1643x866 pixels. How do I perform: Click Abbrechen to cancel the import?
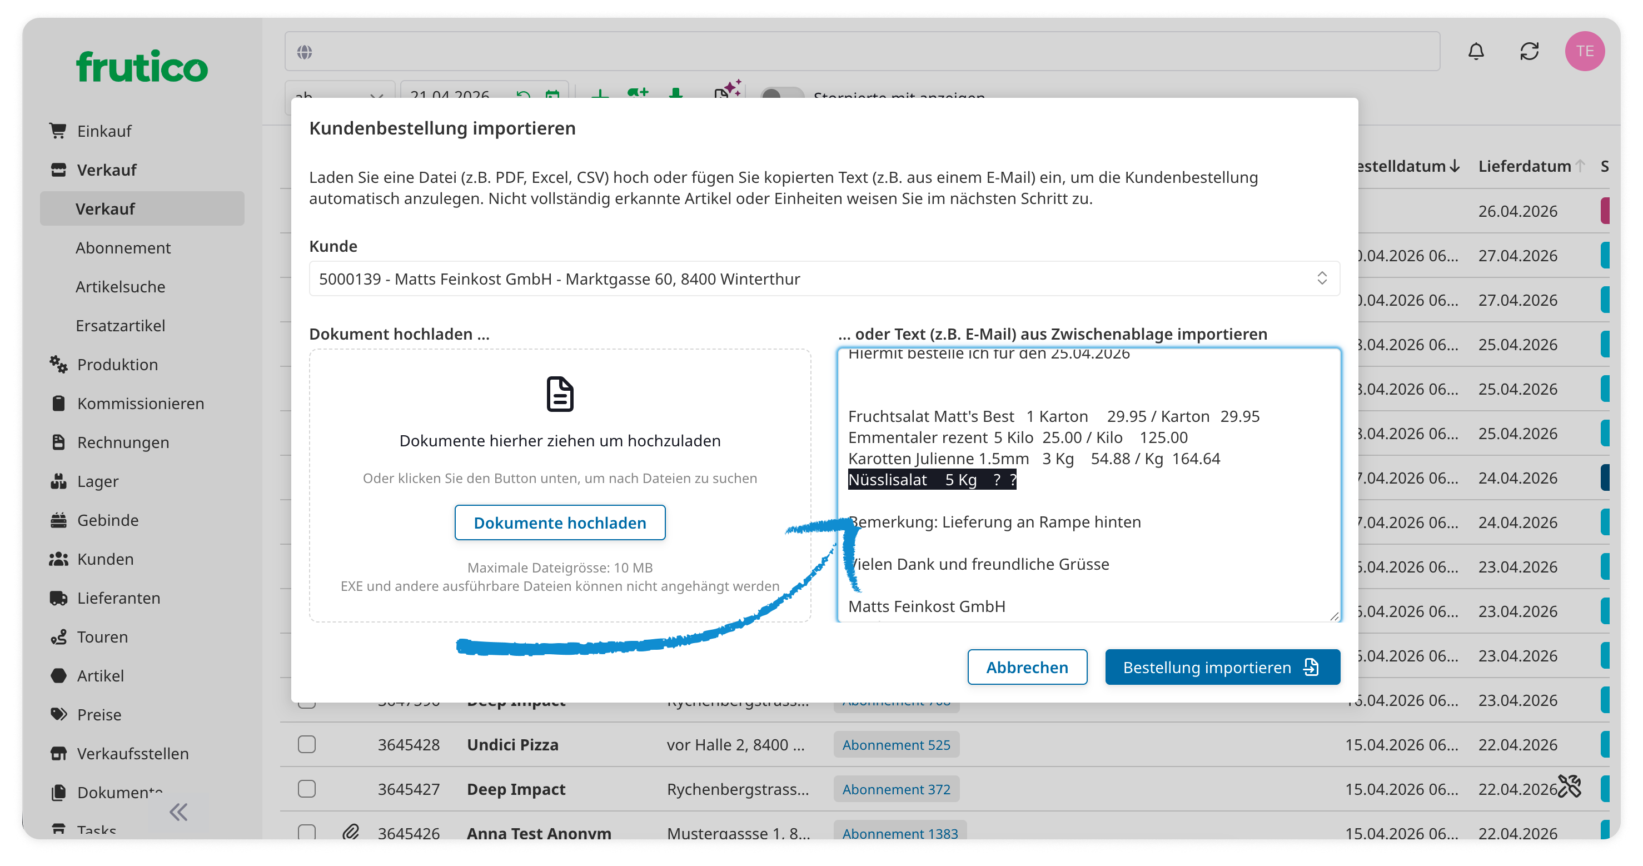[1027, 667]
